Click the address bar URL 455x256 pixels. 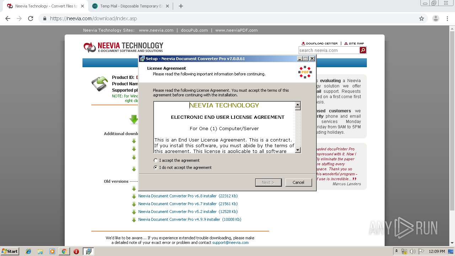pos(93,18)
